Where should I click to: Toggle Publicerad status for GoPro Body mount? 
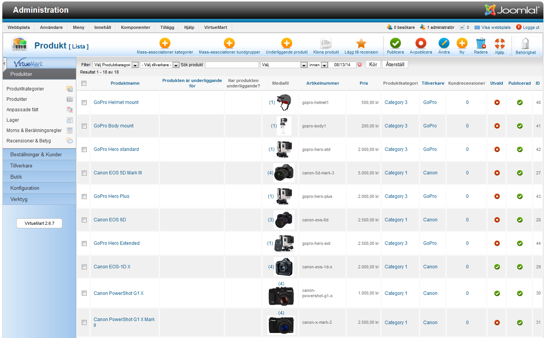(520, 126)
